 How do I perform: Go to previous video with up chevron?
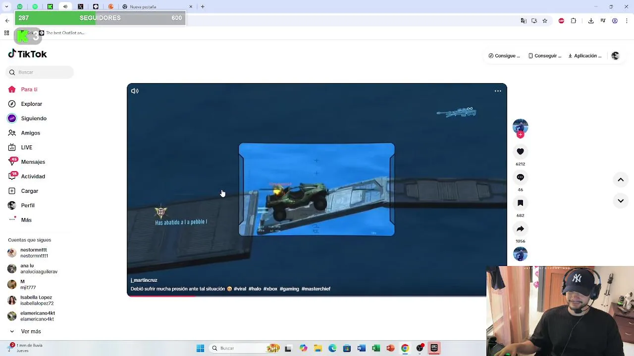(621, 180)
